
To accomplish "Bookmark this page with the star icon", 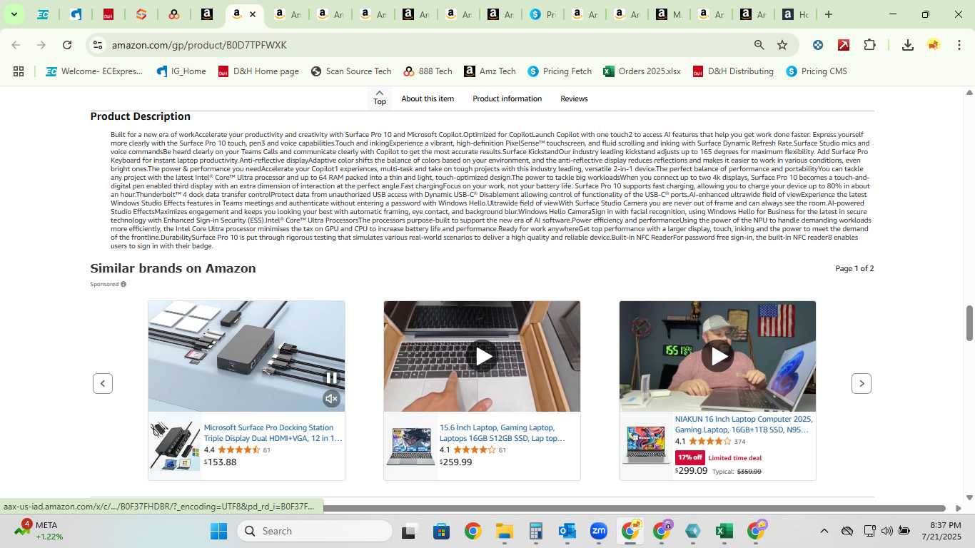I will coord(782,45).
